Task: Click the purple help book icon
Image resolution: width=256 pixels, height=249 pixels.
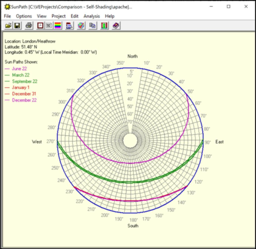Action: 116,26
